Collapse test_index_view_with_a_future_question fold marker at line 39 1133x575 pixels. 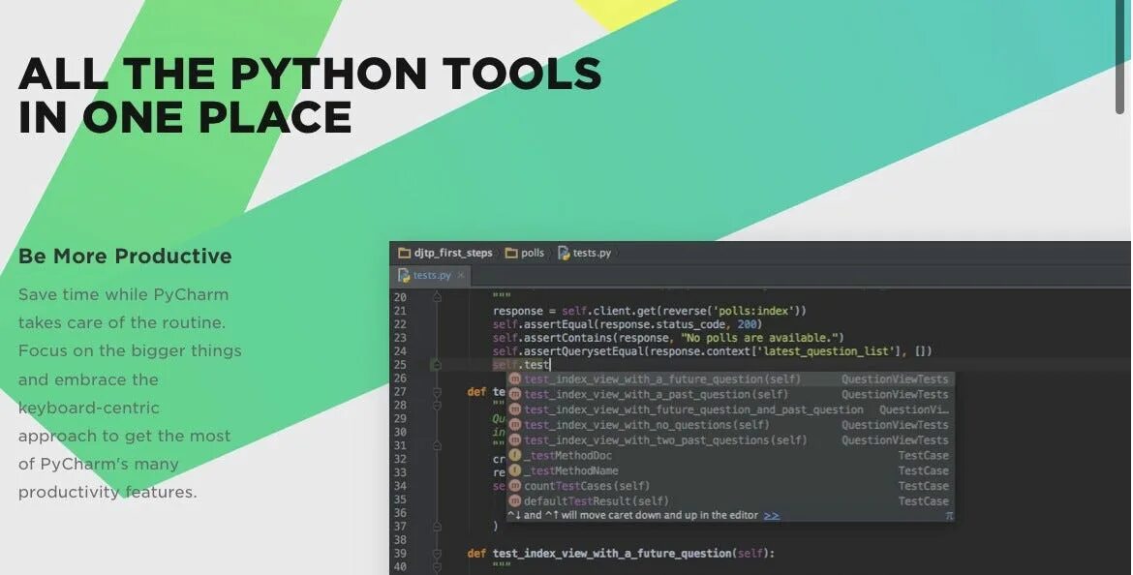click(x=437, y=554)
